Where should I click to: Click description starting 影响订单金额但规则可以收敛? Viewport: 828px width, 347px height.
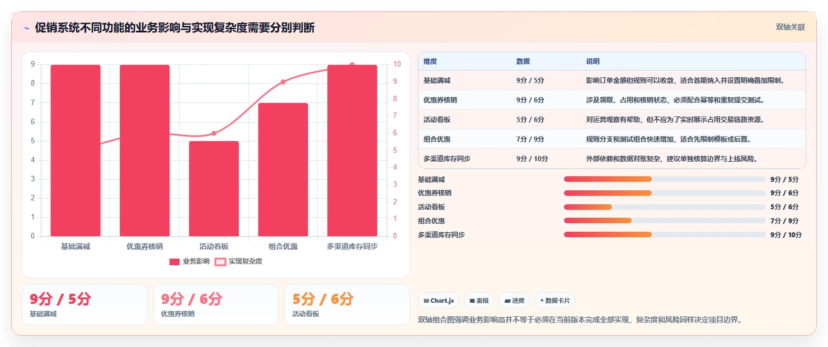click(x=685, y=80)
